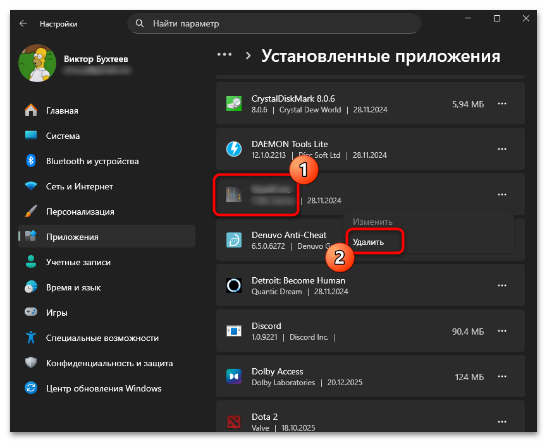Open the three-dot menu for Detroit: Become Human
Viewport: 547px width, 442px height.
[x=501, y=285]
